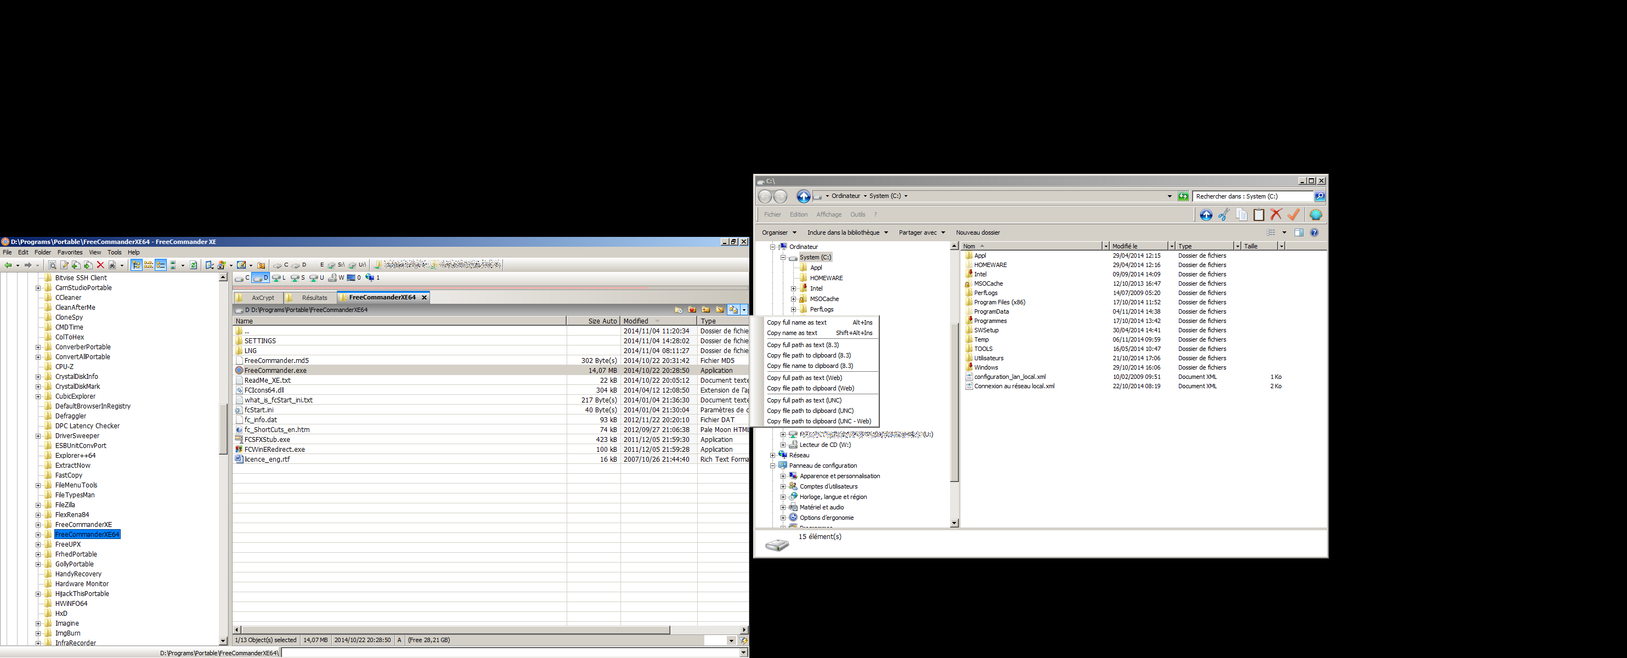Open the File menu in FreeCommander

pyautogui.click(x=7, y=253)
